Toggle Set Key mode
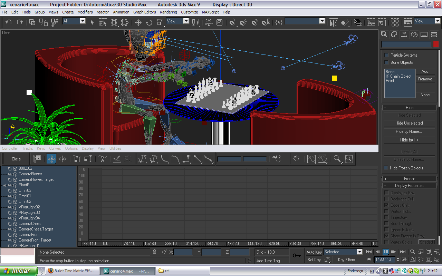The height and width of the screenshot is (276, 442). (314, 260)
